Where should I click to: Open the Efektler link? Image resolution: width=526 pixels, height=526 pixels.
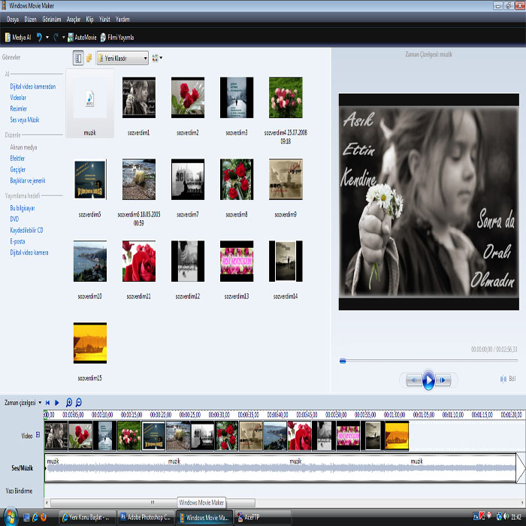point(17,159)
